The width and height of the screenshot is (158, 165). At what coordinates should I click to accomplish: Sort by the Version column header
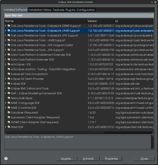coord(100,21)
